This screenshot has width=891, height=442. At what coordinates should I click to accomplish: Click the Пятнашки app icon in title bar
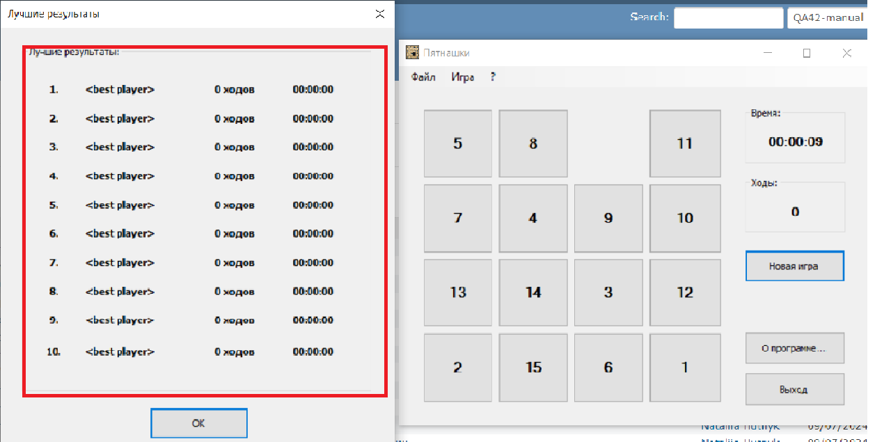tap(413, 53)
